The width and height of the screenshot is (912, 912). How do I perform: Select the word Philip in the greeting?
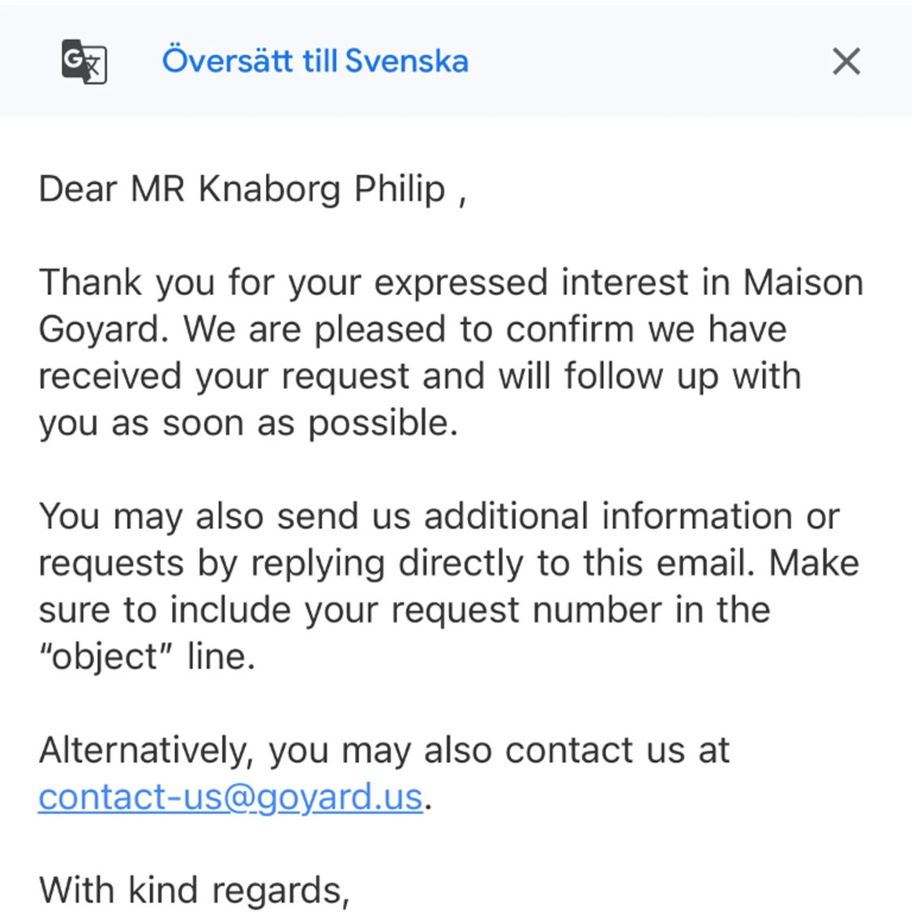coord(400,190)
